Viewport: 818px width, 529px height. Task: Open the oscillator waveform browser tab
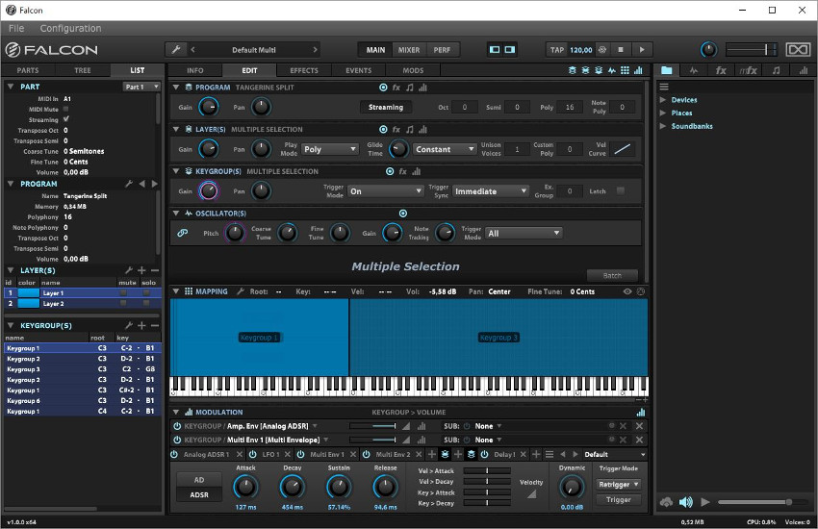(x=693, y=70)
